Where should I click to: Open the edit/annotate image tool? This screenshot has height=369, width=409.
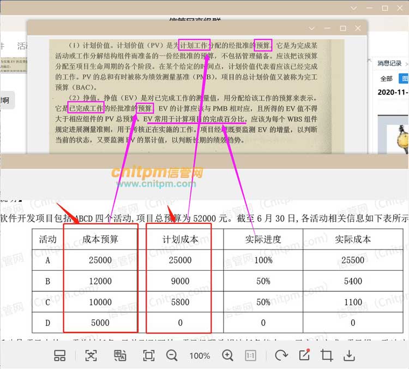click(304, 355)
